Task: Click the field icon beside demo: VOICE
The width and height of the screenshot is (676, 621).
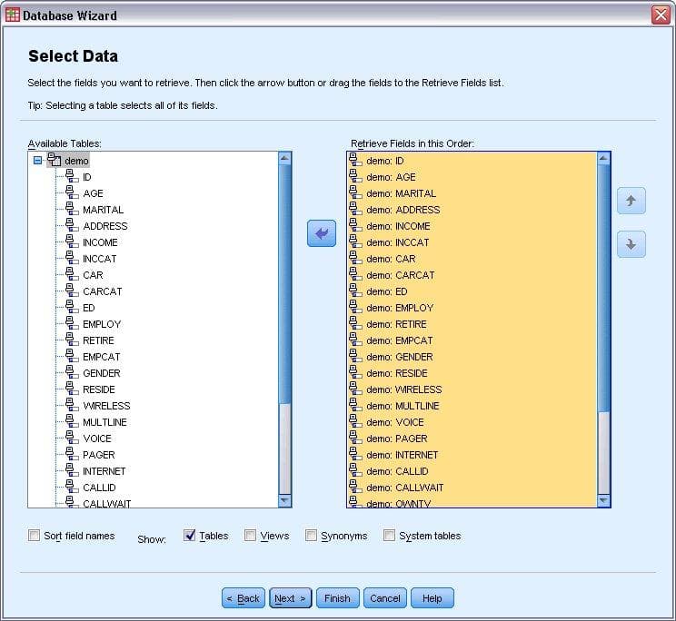Action: coord(355,422)
